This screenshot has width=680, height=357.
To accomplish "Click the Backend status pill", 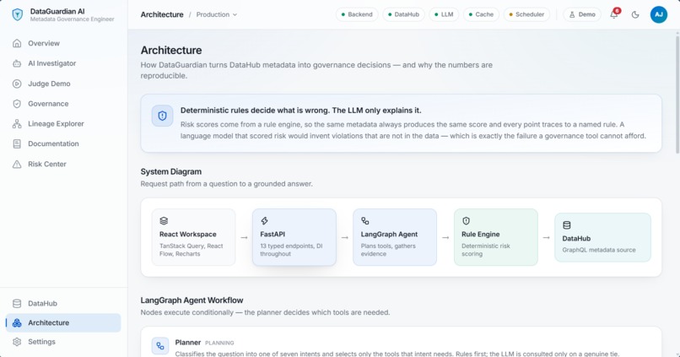I will coord(357,14).
